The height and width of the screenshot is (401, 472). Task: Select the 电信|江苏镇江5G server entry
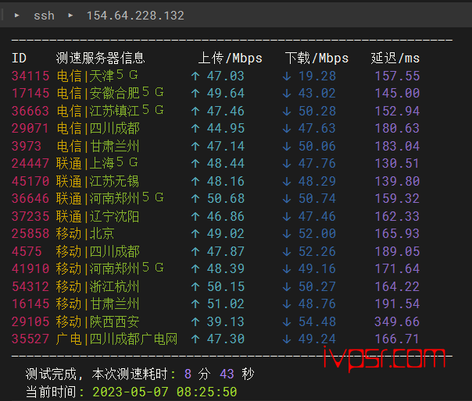[x=110, y=111]
